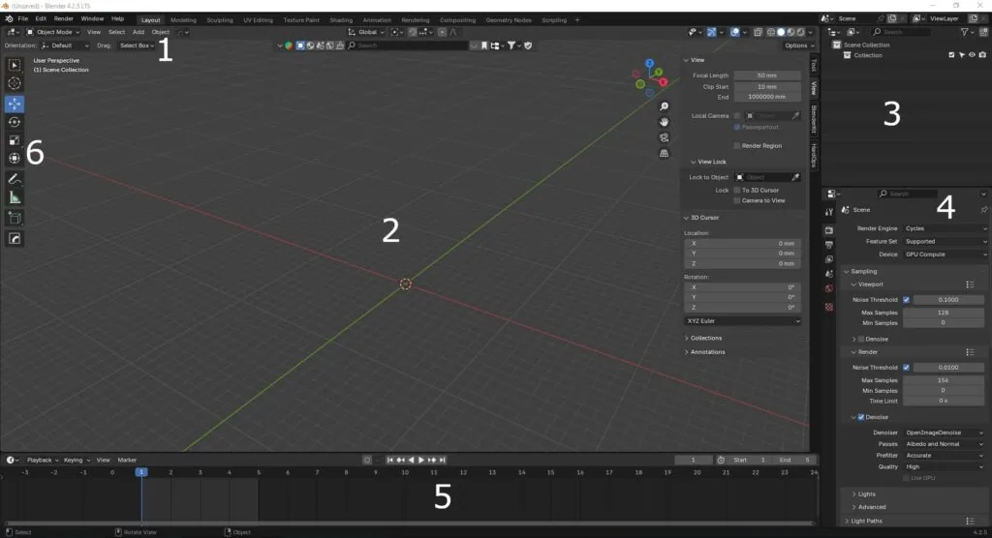Toggle Viewport Noise Threshold checkbox

(x=907, y=300)
